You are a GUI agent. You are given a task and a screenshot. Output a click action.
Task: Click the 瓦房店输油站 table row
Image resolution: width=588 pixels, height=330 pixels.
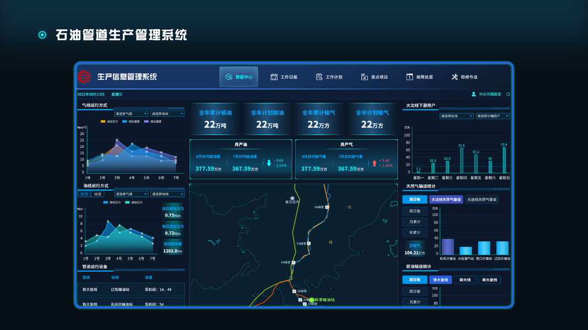131,302
